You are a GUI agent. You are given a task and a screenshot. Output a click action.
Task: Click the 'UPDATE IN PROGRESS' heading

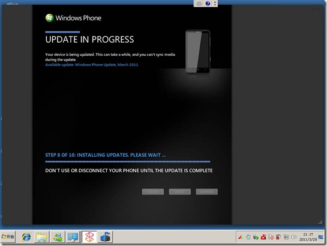(89, 40)
